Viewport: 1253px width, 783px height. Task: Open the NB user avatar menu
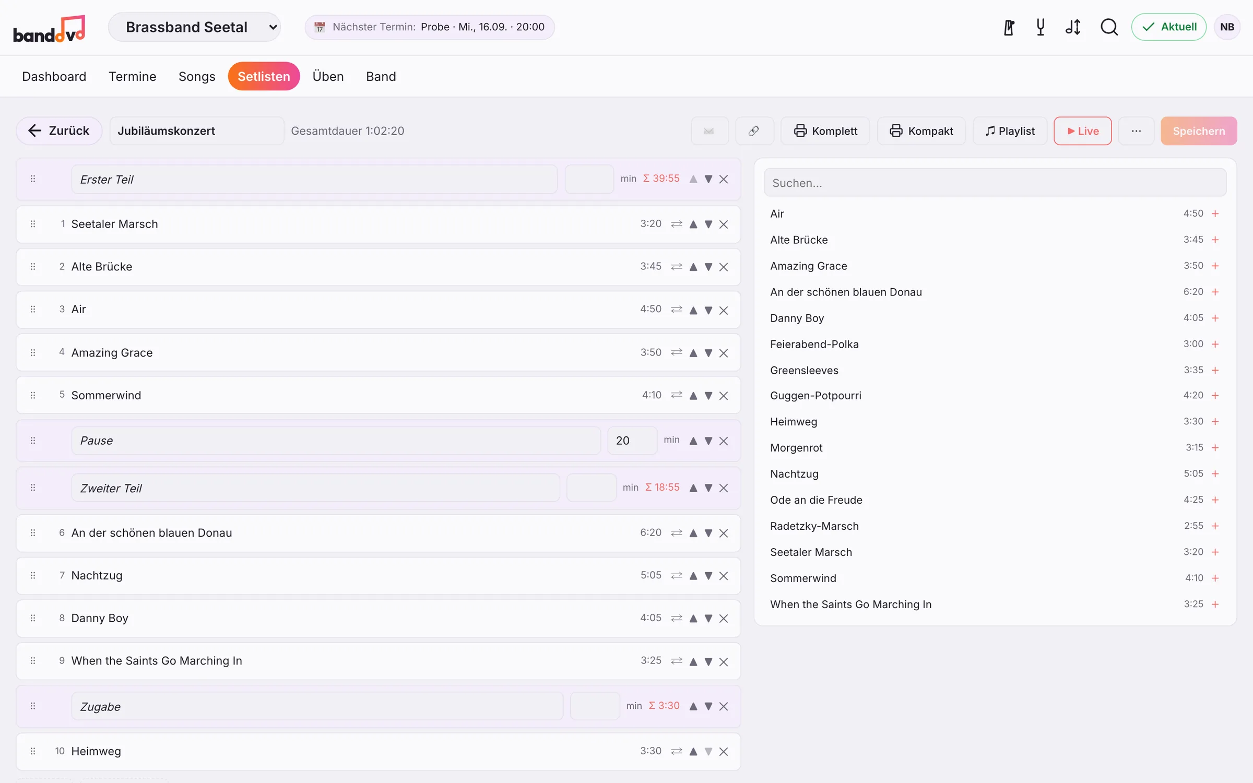(1227, 27)
